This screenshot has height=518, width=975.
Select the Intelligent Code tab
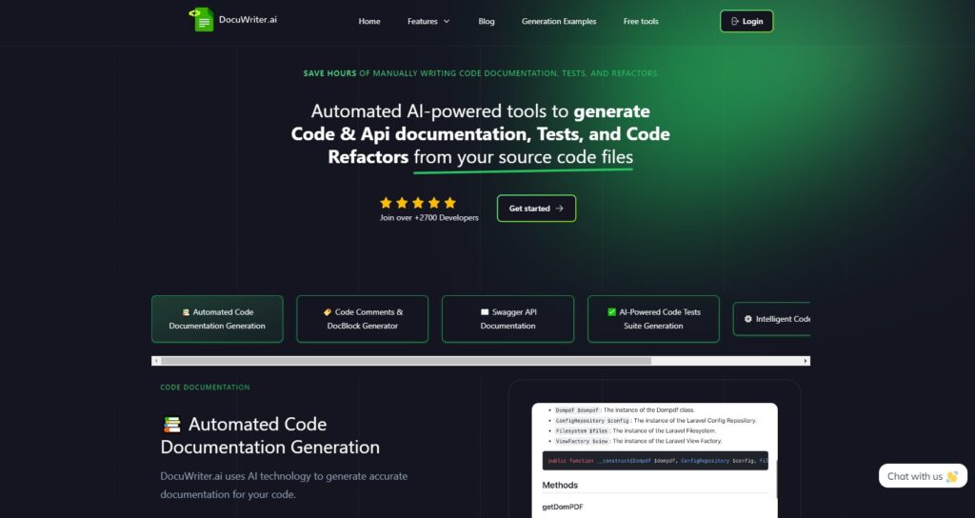771,319
